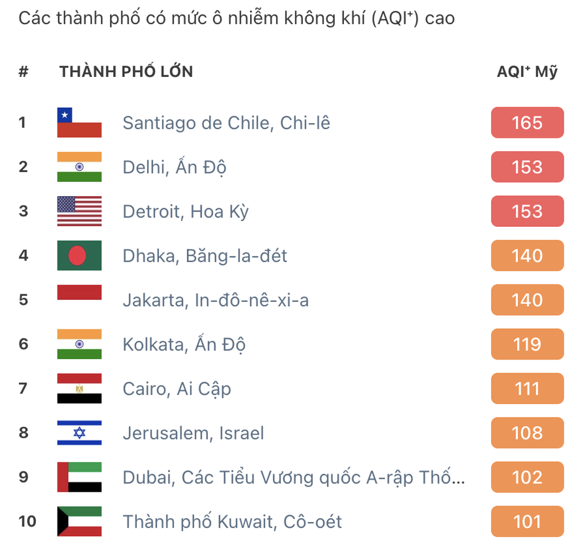Click the UAE flag icon
581x554 pixels.
[x=79, y=477]
